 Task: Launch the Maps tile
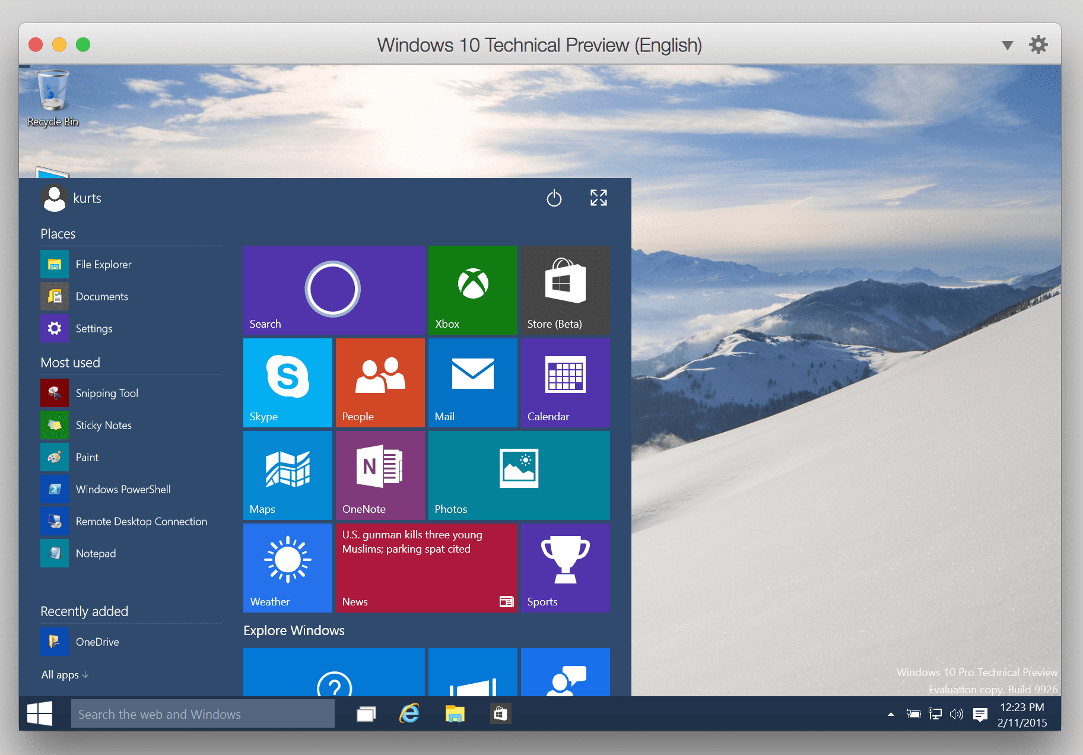(287, 475)
